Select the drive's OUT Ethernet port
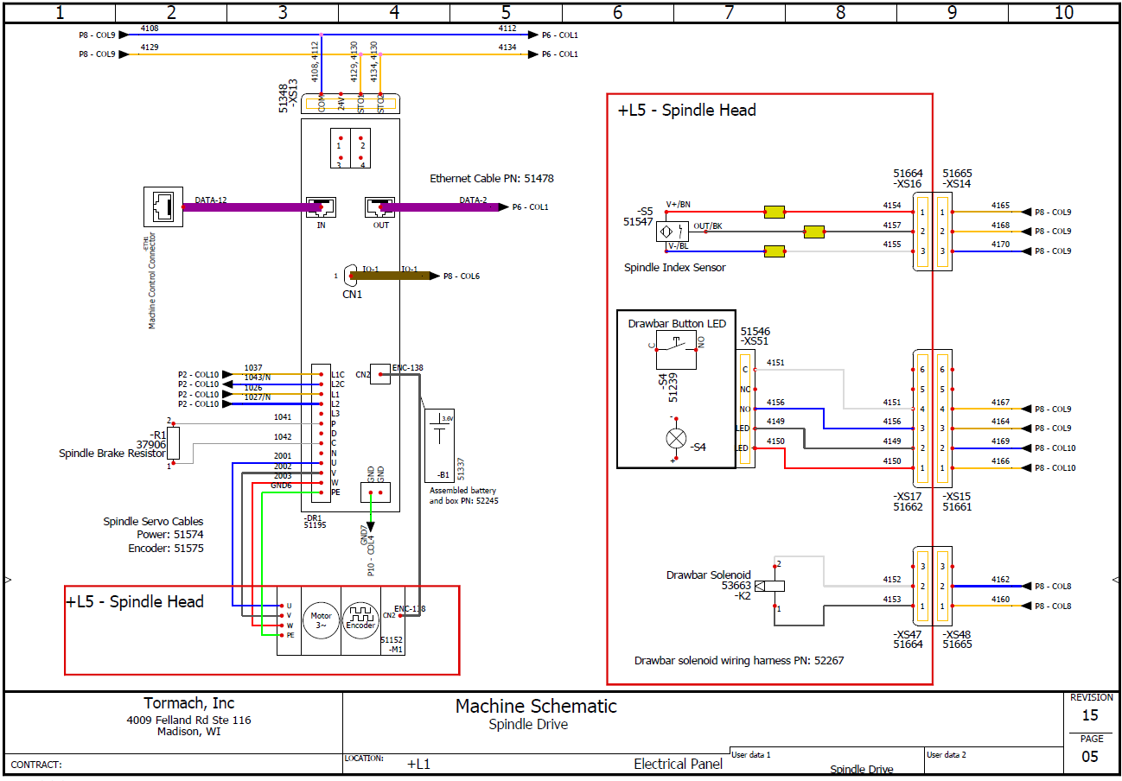The image size is (1122, 781). 380,207
